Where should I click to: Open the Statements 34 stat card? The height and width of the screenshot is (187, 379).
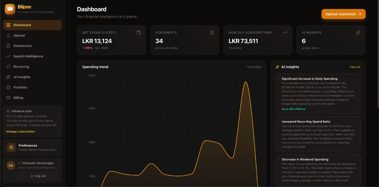pos(185,40)
